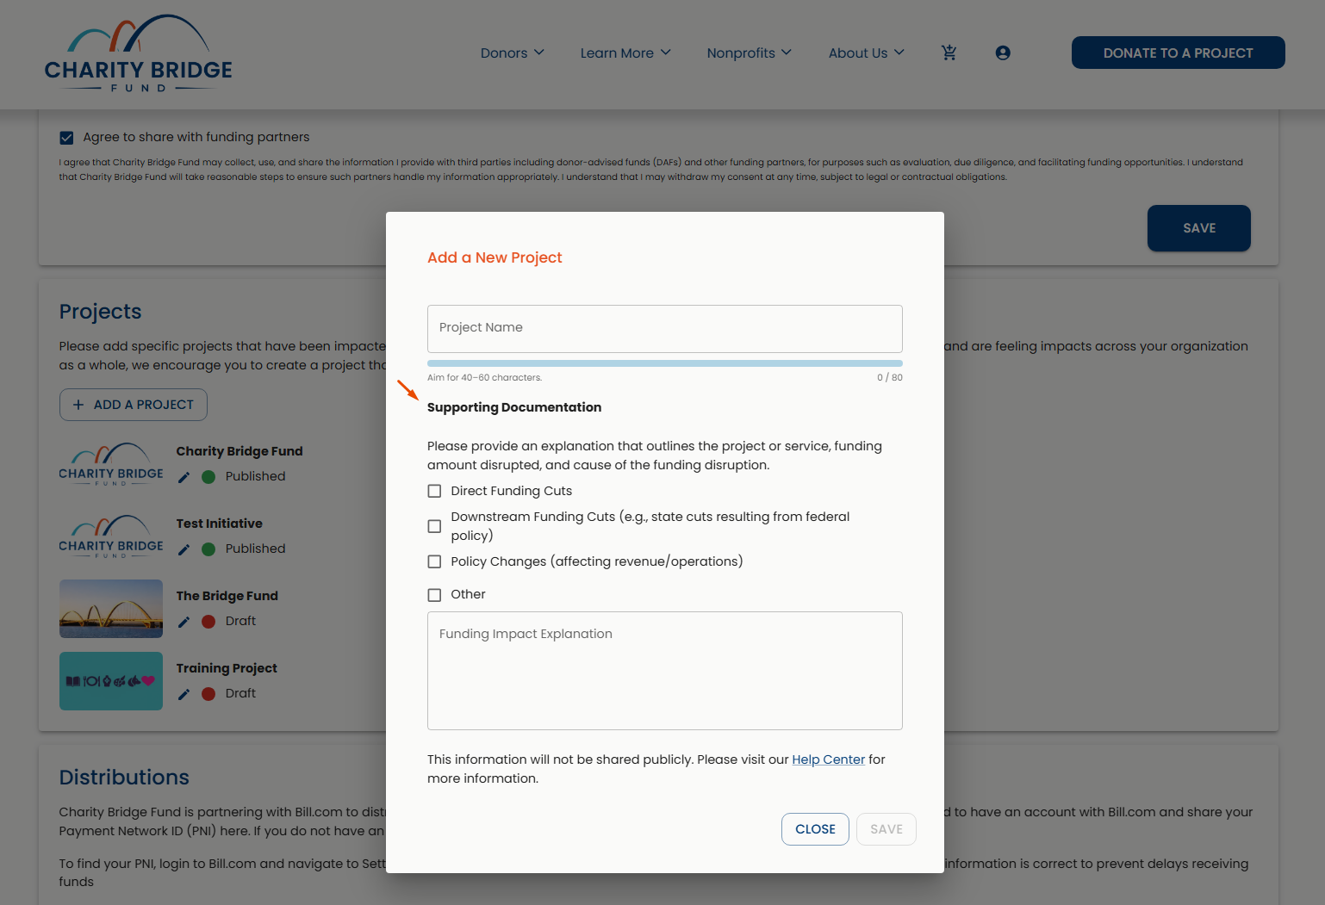1325x905 pixels.
Task: Expand the Donors dropdown menu
Action: [x=513, y=53]
